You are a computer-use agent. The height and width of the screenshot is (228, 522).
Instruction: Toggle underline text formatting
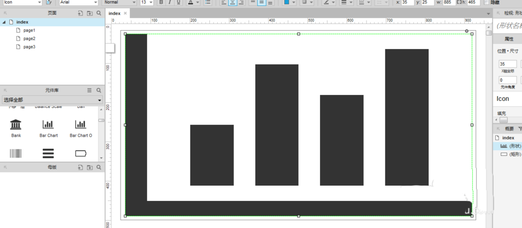[x=179, y=3]
